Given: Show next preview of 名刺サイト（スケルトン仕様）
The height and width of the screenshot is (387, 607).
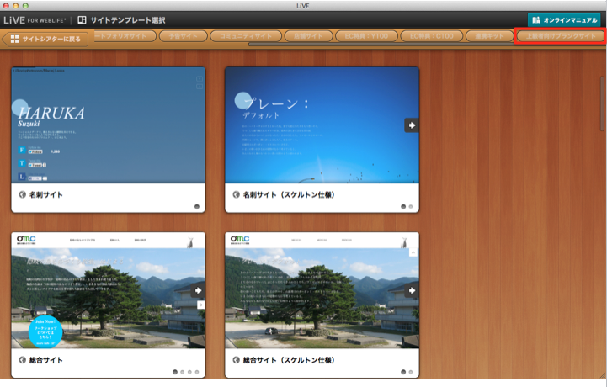Looking at the screenshot, I should 412,125.
